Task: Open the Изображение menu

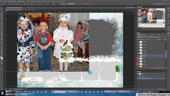Action: [x=21, y=1]
